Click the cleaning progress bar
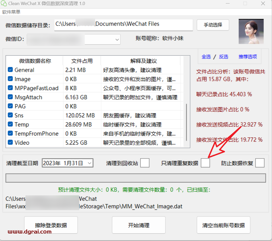 [x=136, y=178]
